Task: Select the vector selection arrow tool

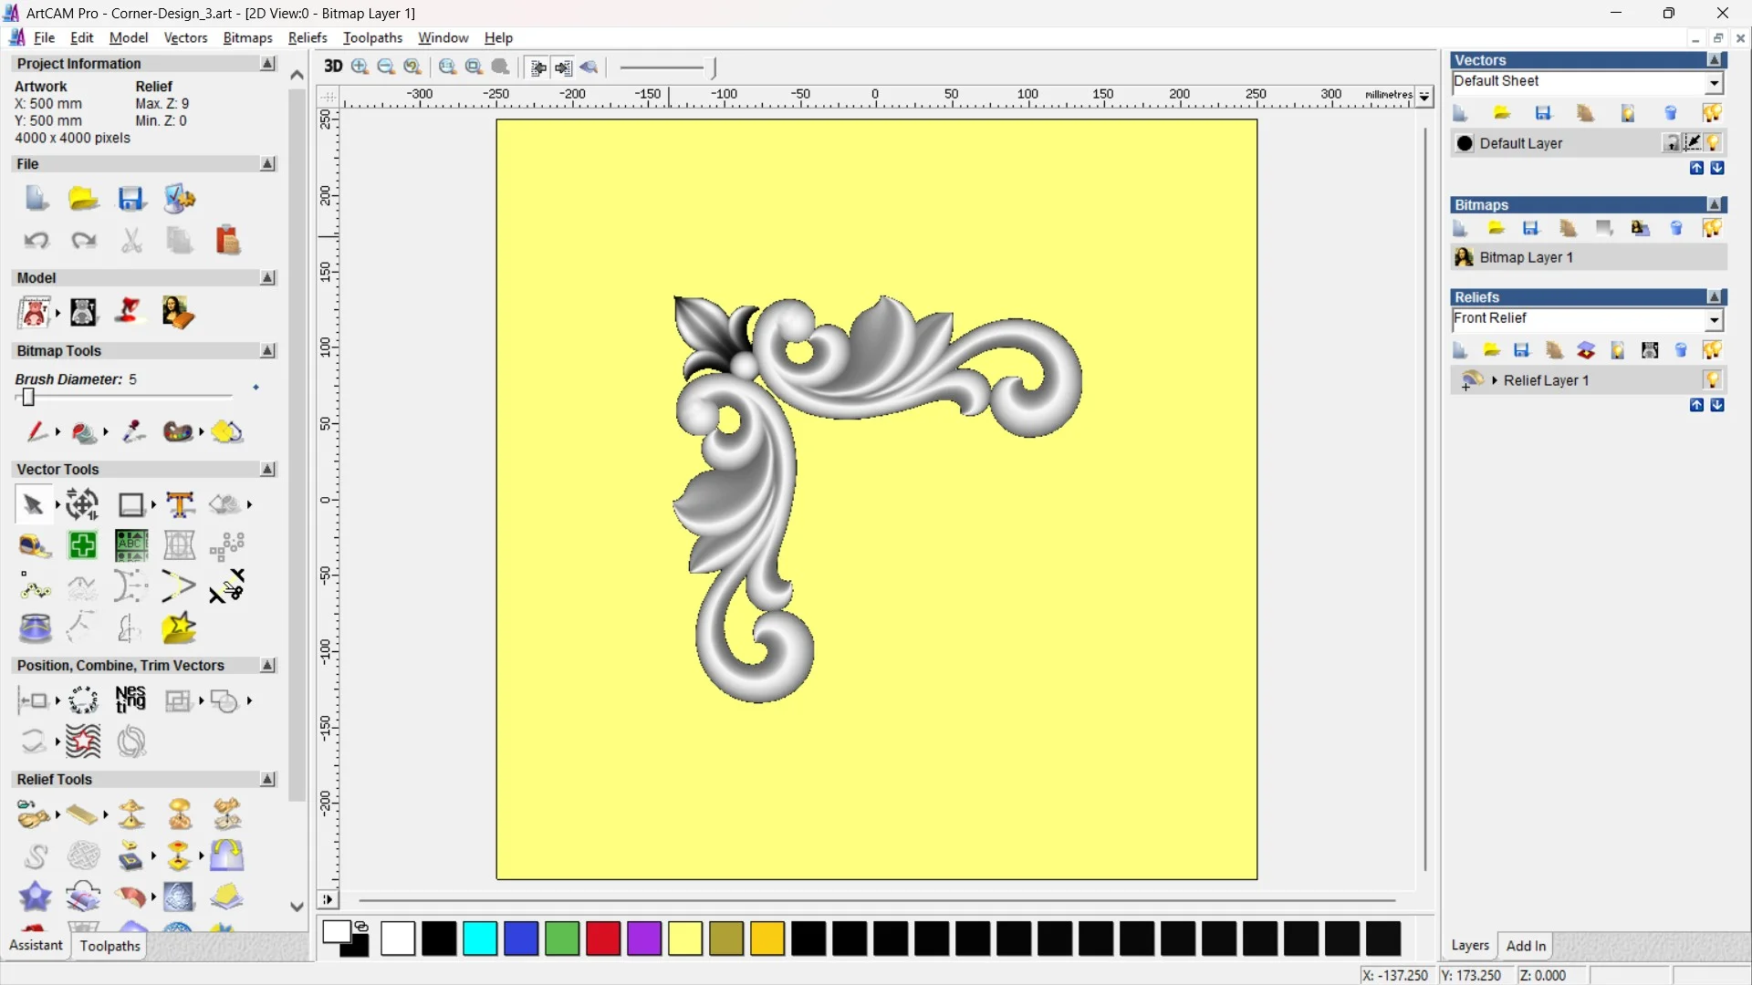Action: point(33,503)
